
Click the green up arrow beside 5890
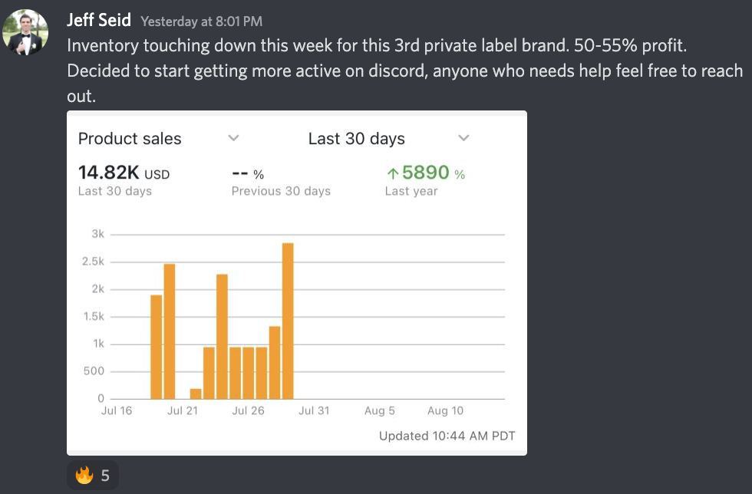[392, 174]
